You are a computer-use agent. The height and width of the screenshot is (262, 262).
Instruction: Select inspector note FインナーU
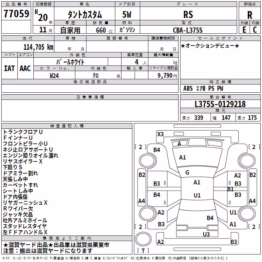(x=18, y=138)
